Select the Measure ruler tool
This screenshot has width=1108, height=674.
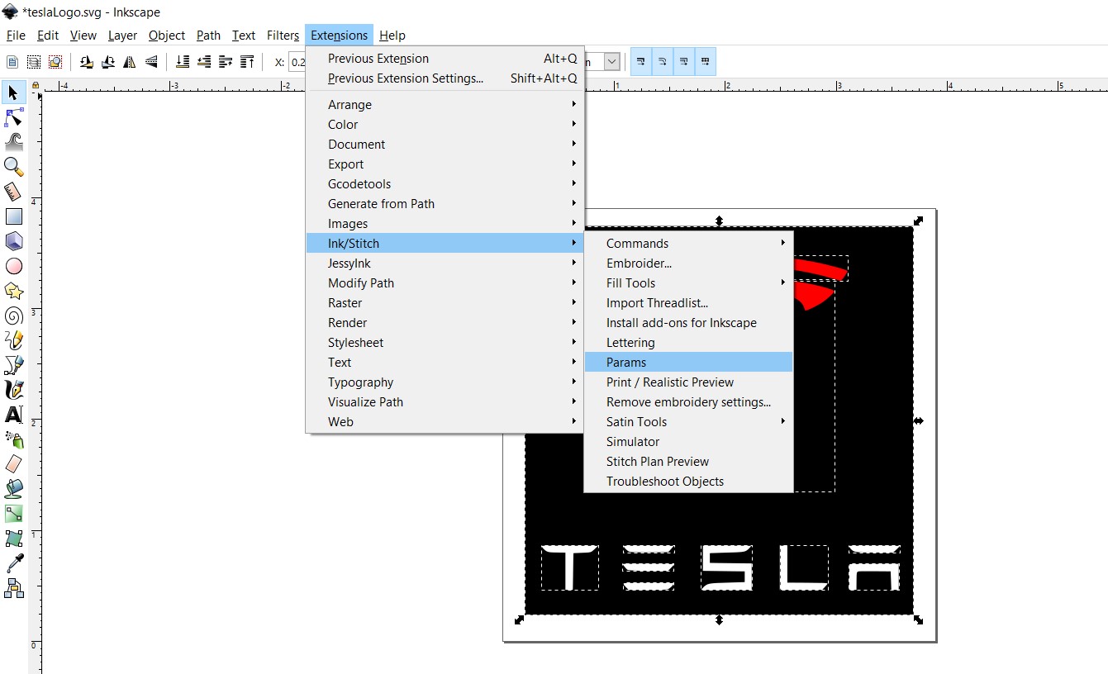[x=13, y=192]
